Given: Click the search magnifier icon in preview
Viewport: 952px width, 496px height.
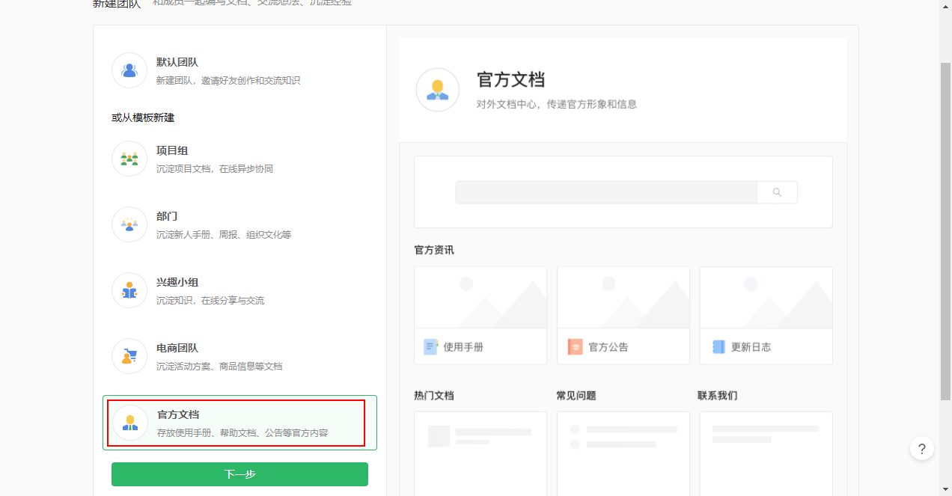Looking at the screenshot, I should pos(777,192).
